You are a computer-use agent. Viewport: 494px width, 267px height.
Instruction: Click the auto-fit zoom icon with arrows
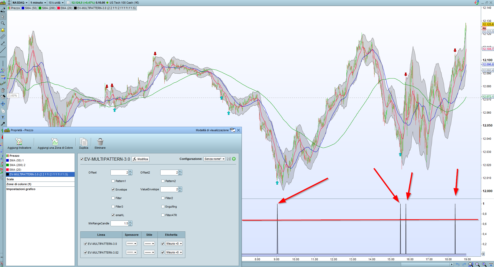(471, 264)
